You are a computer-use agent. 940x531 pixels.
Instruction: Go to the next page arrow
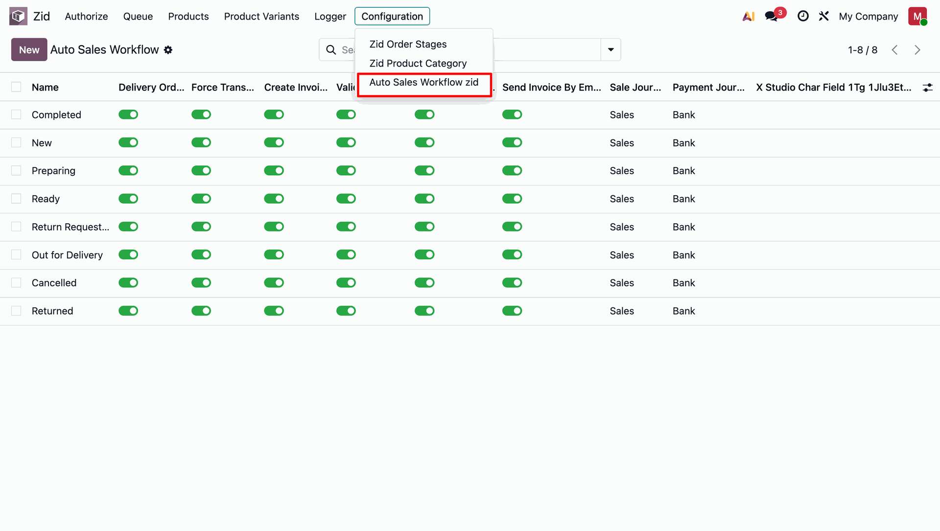(917, 50)
